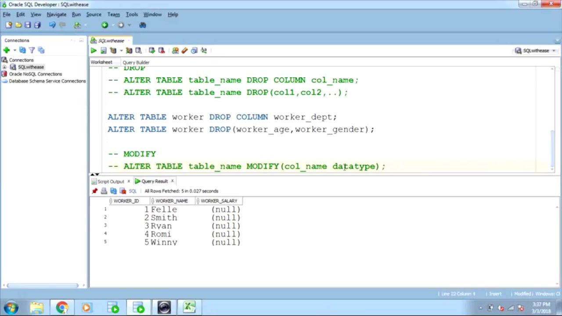
Task: Click the Open folder icon in main toolbar
Action: click(x=18, y=25)
